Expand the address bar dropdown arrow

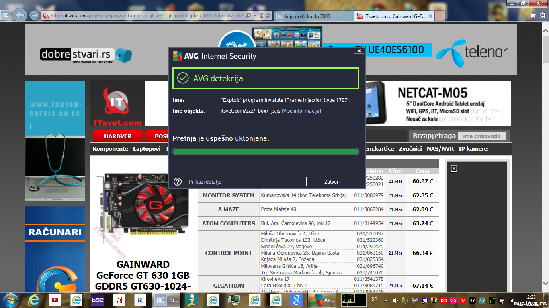coord(254,15)
